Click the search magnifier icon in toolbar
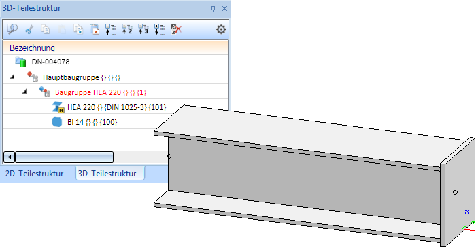476x247 pixels. [12, 29]
